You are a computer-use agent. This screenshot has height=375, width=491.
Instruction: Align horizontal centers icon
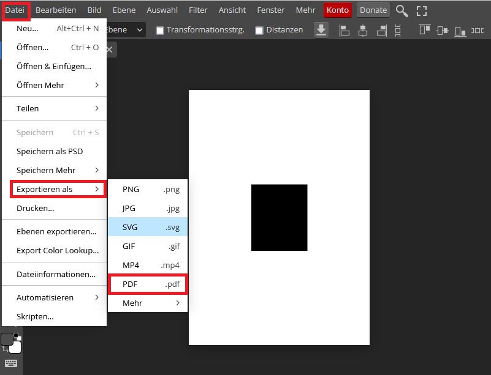coord(363,30)
